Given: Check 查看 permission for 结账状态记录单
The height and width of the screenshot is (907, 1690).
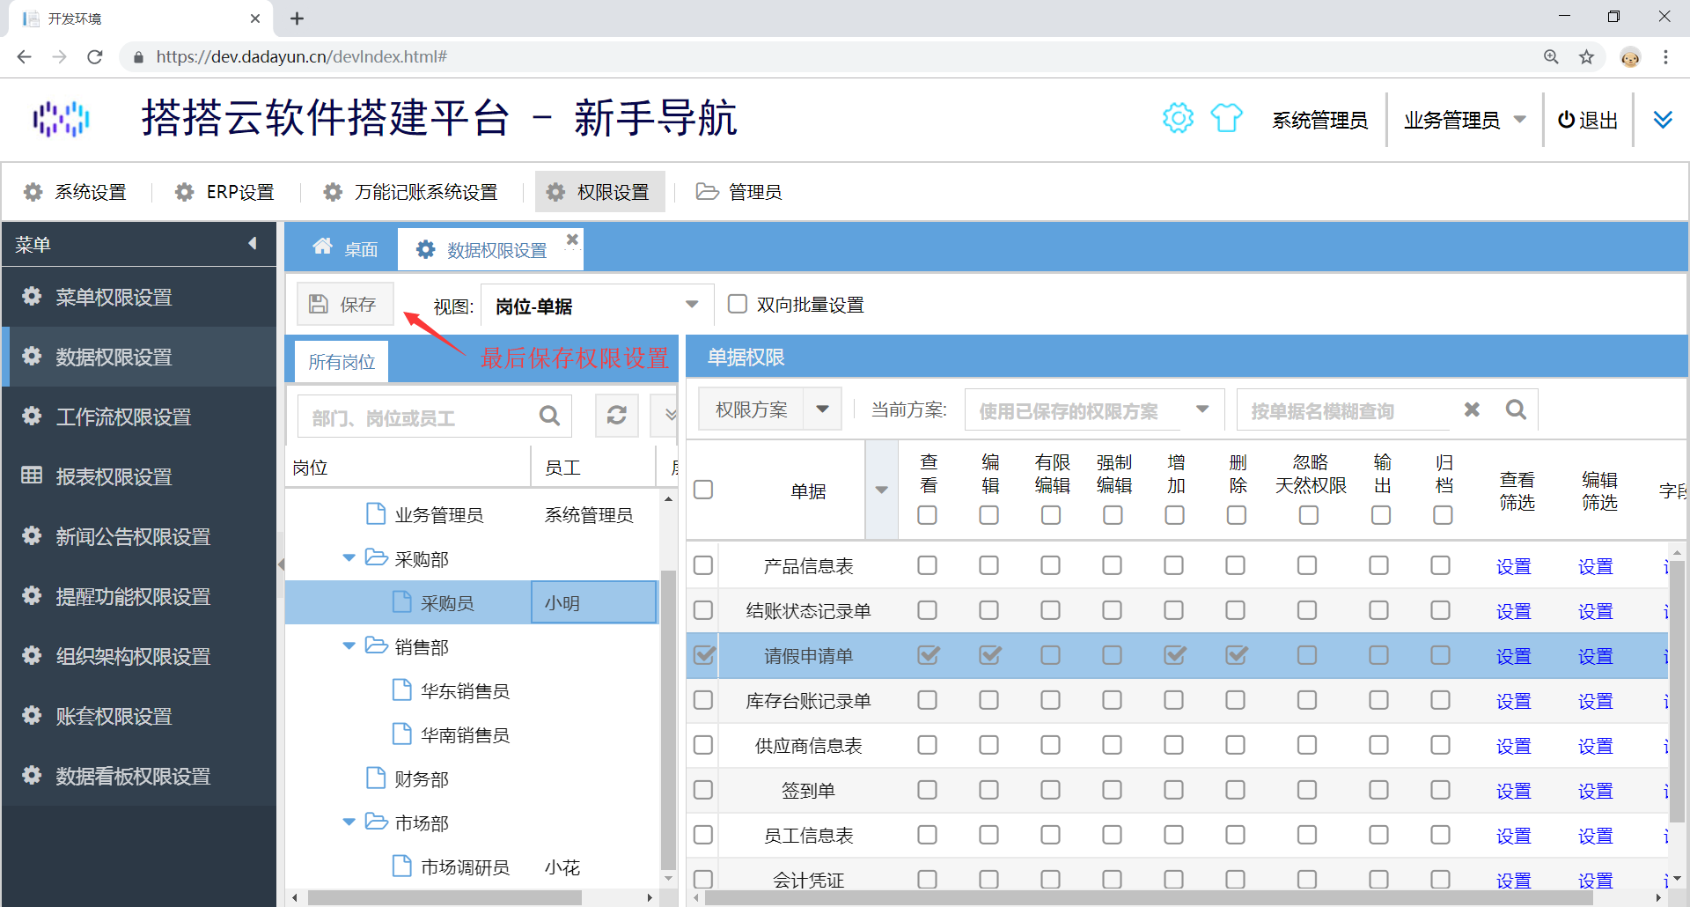Looking at the screenshot, I should (927, 610).
